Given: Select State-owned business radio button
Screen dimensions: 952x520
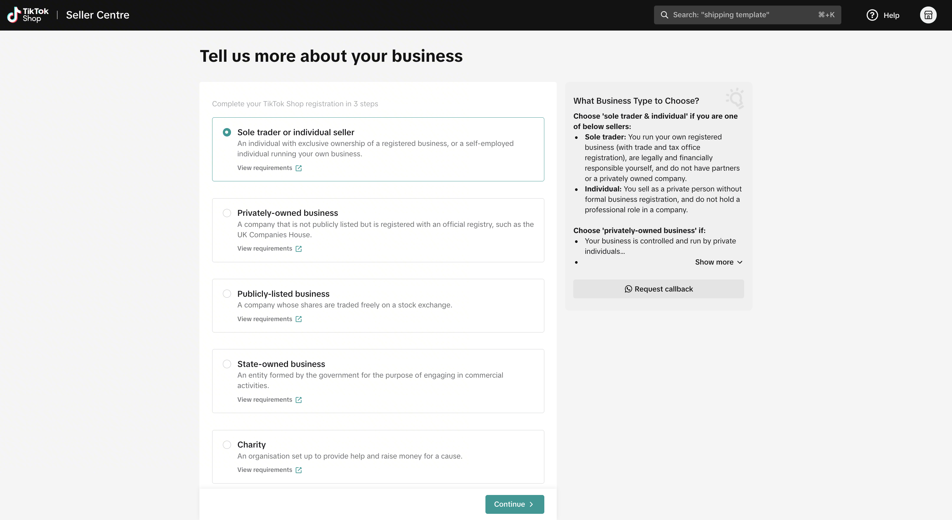Looking at the screenshot, I should (x=227, y=364).
